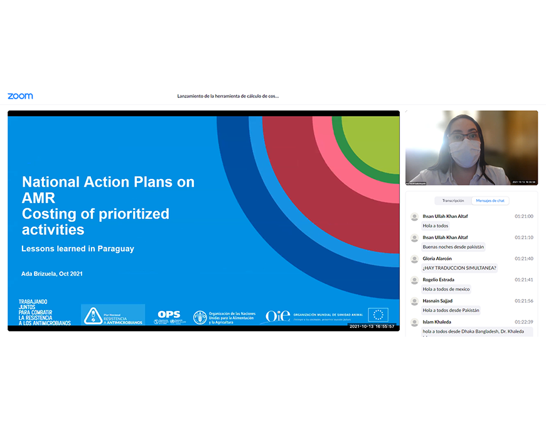Jump to the 01:22:39 chat timestamp
This screenshot has width=546, height=424.
[523, 322]
